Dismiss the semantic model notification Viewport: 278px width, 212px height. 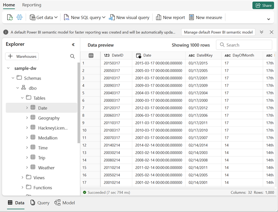[x=272, y=32]
